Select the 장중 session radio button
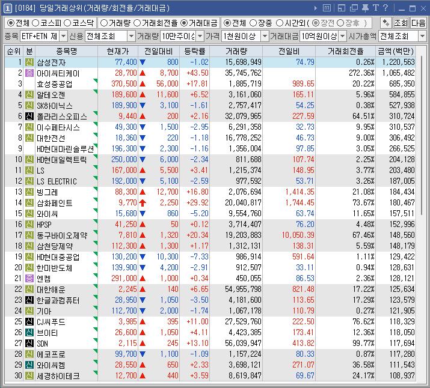Image resolution: width=430 pixels, height=388 pixels. tap(253, 23)
